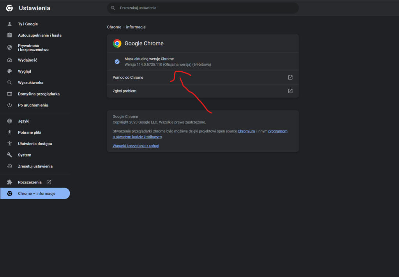Open the Rozszerzenia extensions page
399x277 pixels.
coord(35,182)
